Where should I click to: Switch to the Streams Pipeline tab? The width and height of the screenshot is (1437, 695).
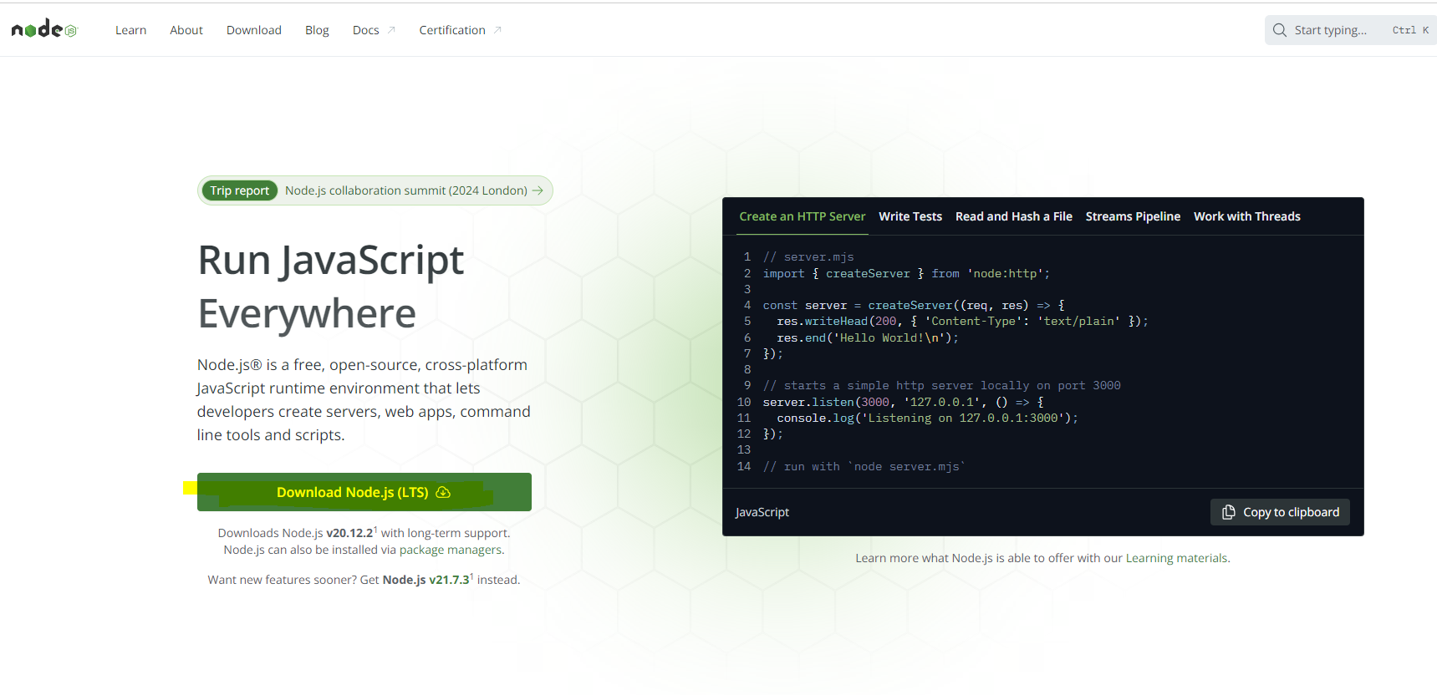[x=1133, y=216]
